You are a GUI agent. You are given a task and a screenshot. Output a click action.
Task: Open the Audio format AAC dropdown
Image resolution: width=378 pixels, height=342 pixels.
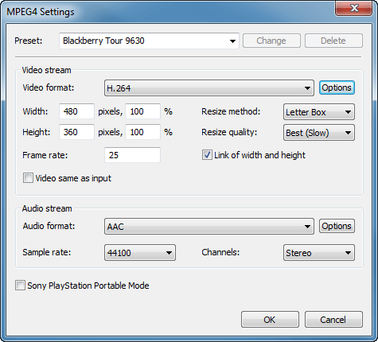209,227
